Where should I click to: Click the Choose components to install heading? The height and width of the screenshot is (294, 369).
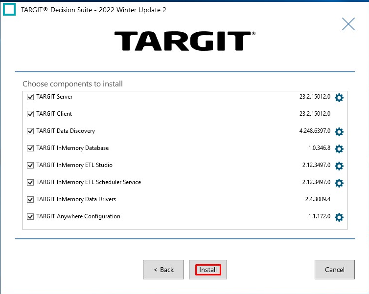[x=73, y=84]
